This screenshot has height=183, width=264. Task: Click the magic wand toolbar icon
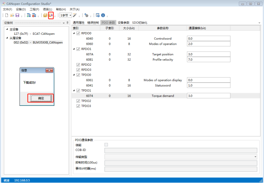75,15
